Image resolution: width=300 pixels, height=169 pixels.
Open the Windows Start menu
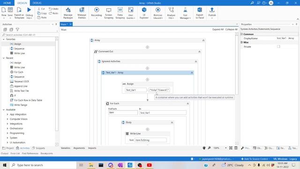[x=5, y=165]
